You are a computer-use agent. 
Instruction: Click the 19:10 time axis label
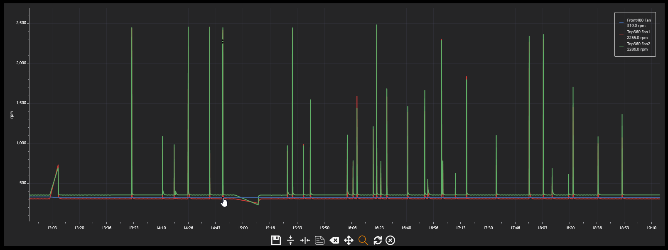651,228
